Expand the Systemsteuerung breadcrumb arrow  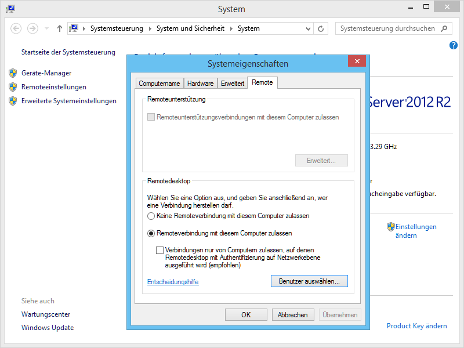(x=150, y=28)
